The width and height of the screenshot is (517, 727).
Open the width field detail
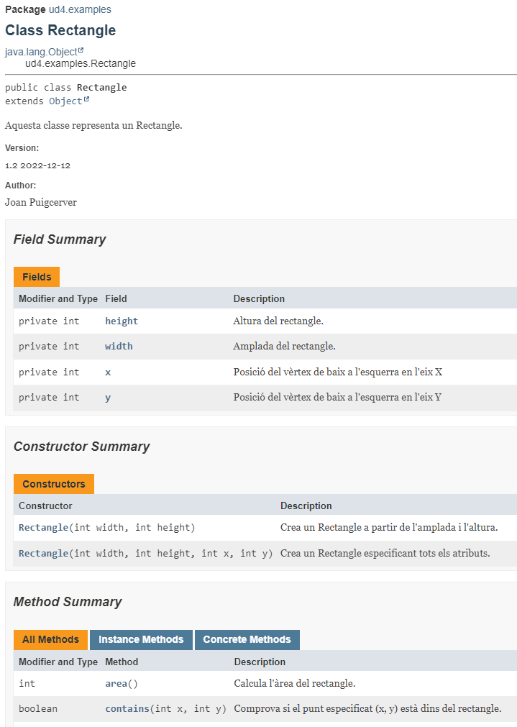coord(119,347)
